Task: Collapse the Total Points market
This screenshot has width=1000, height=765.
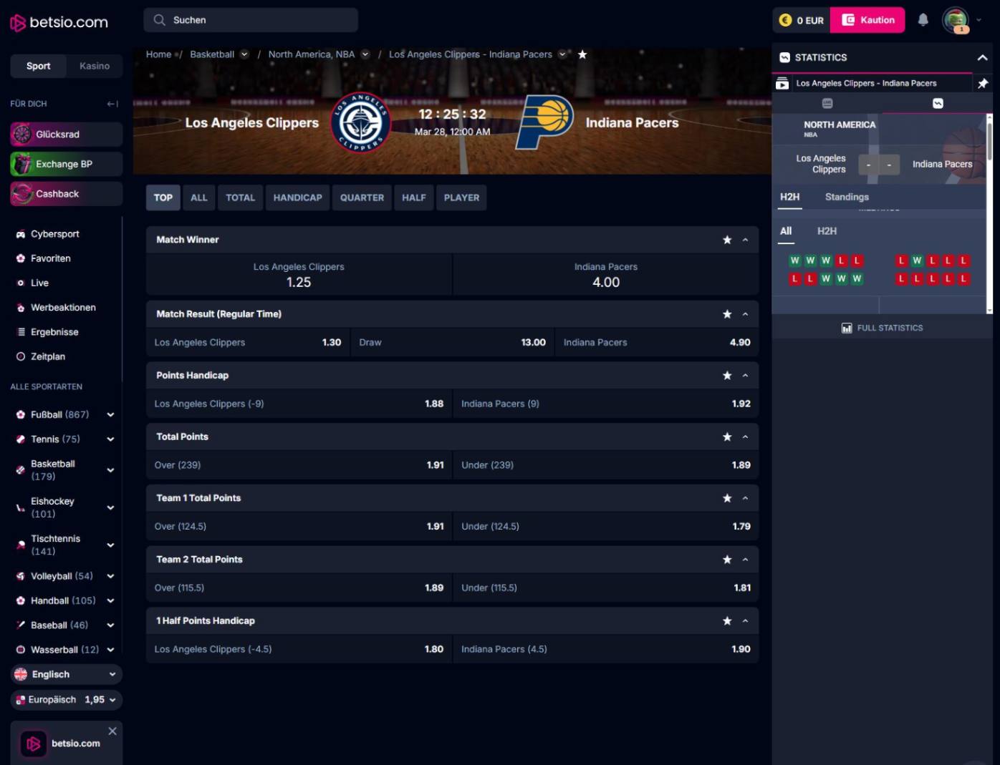Action: [x=745, y=437]
